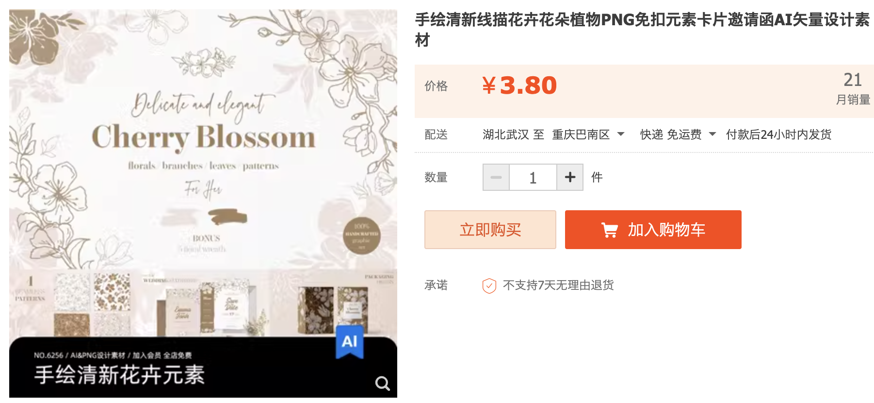Click the product title text

[642, 30]
